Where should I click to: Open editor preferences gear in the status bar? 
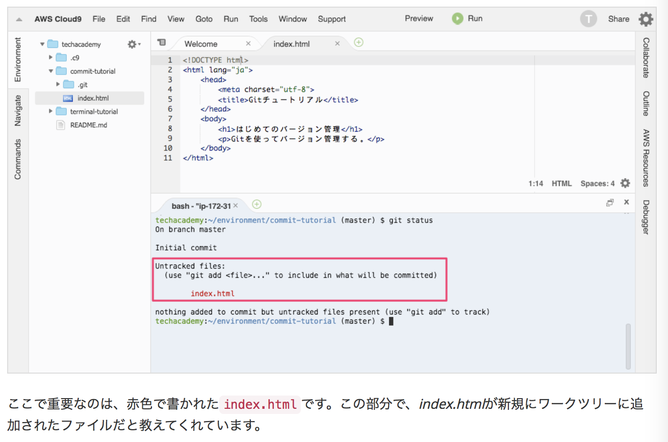[625, 183]
